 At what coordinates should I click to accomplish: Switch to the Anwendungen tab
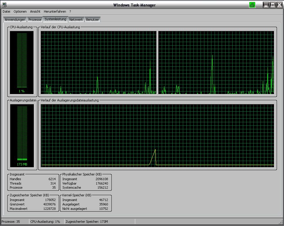pyautogui.click(x=15, y=20)
